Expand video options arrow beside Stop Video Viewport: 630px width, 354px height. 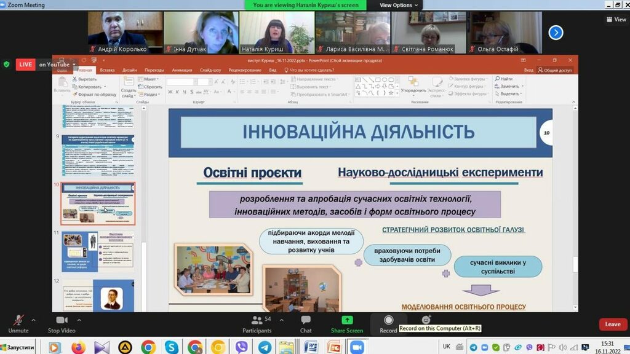pos(79,320)
